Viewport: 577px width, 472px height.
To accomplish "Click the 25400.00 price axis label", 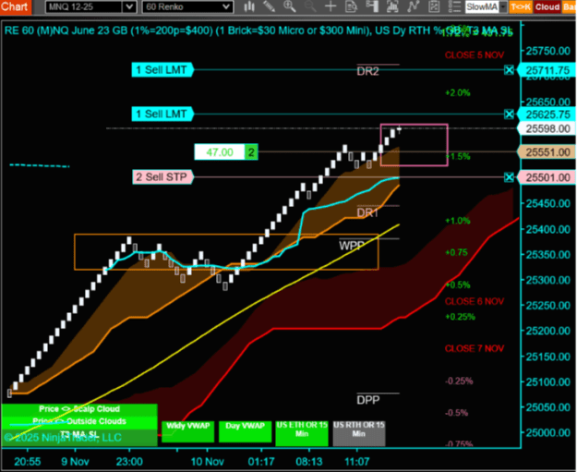I will 548,229.
